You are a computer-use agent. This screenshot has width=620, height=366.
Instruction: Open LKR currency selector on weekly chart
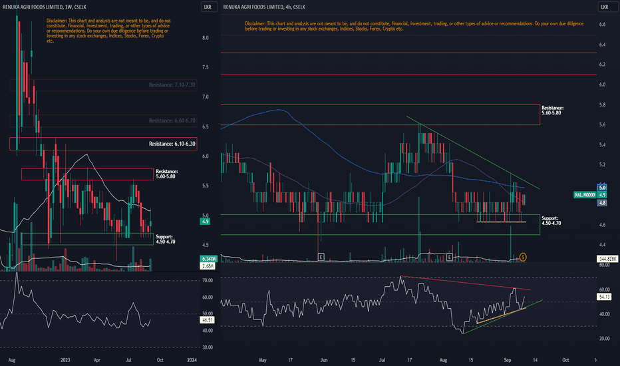pos(208,7)
